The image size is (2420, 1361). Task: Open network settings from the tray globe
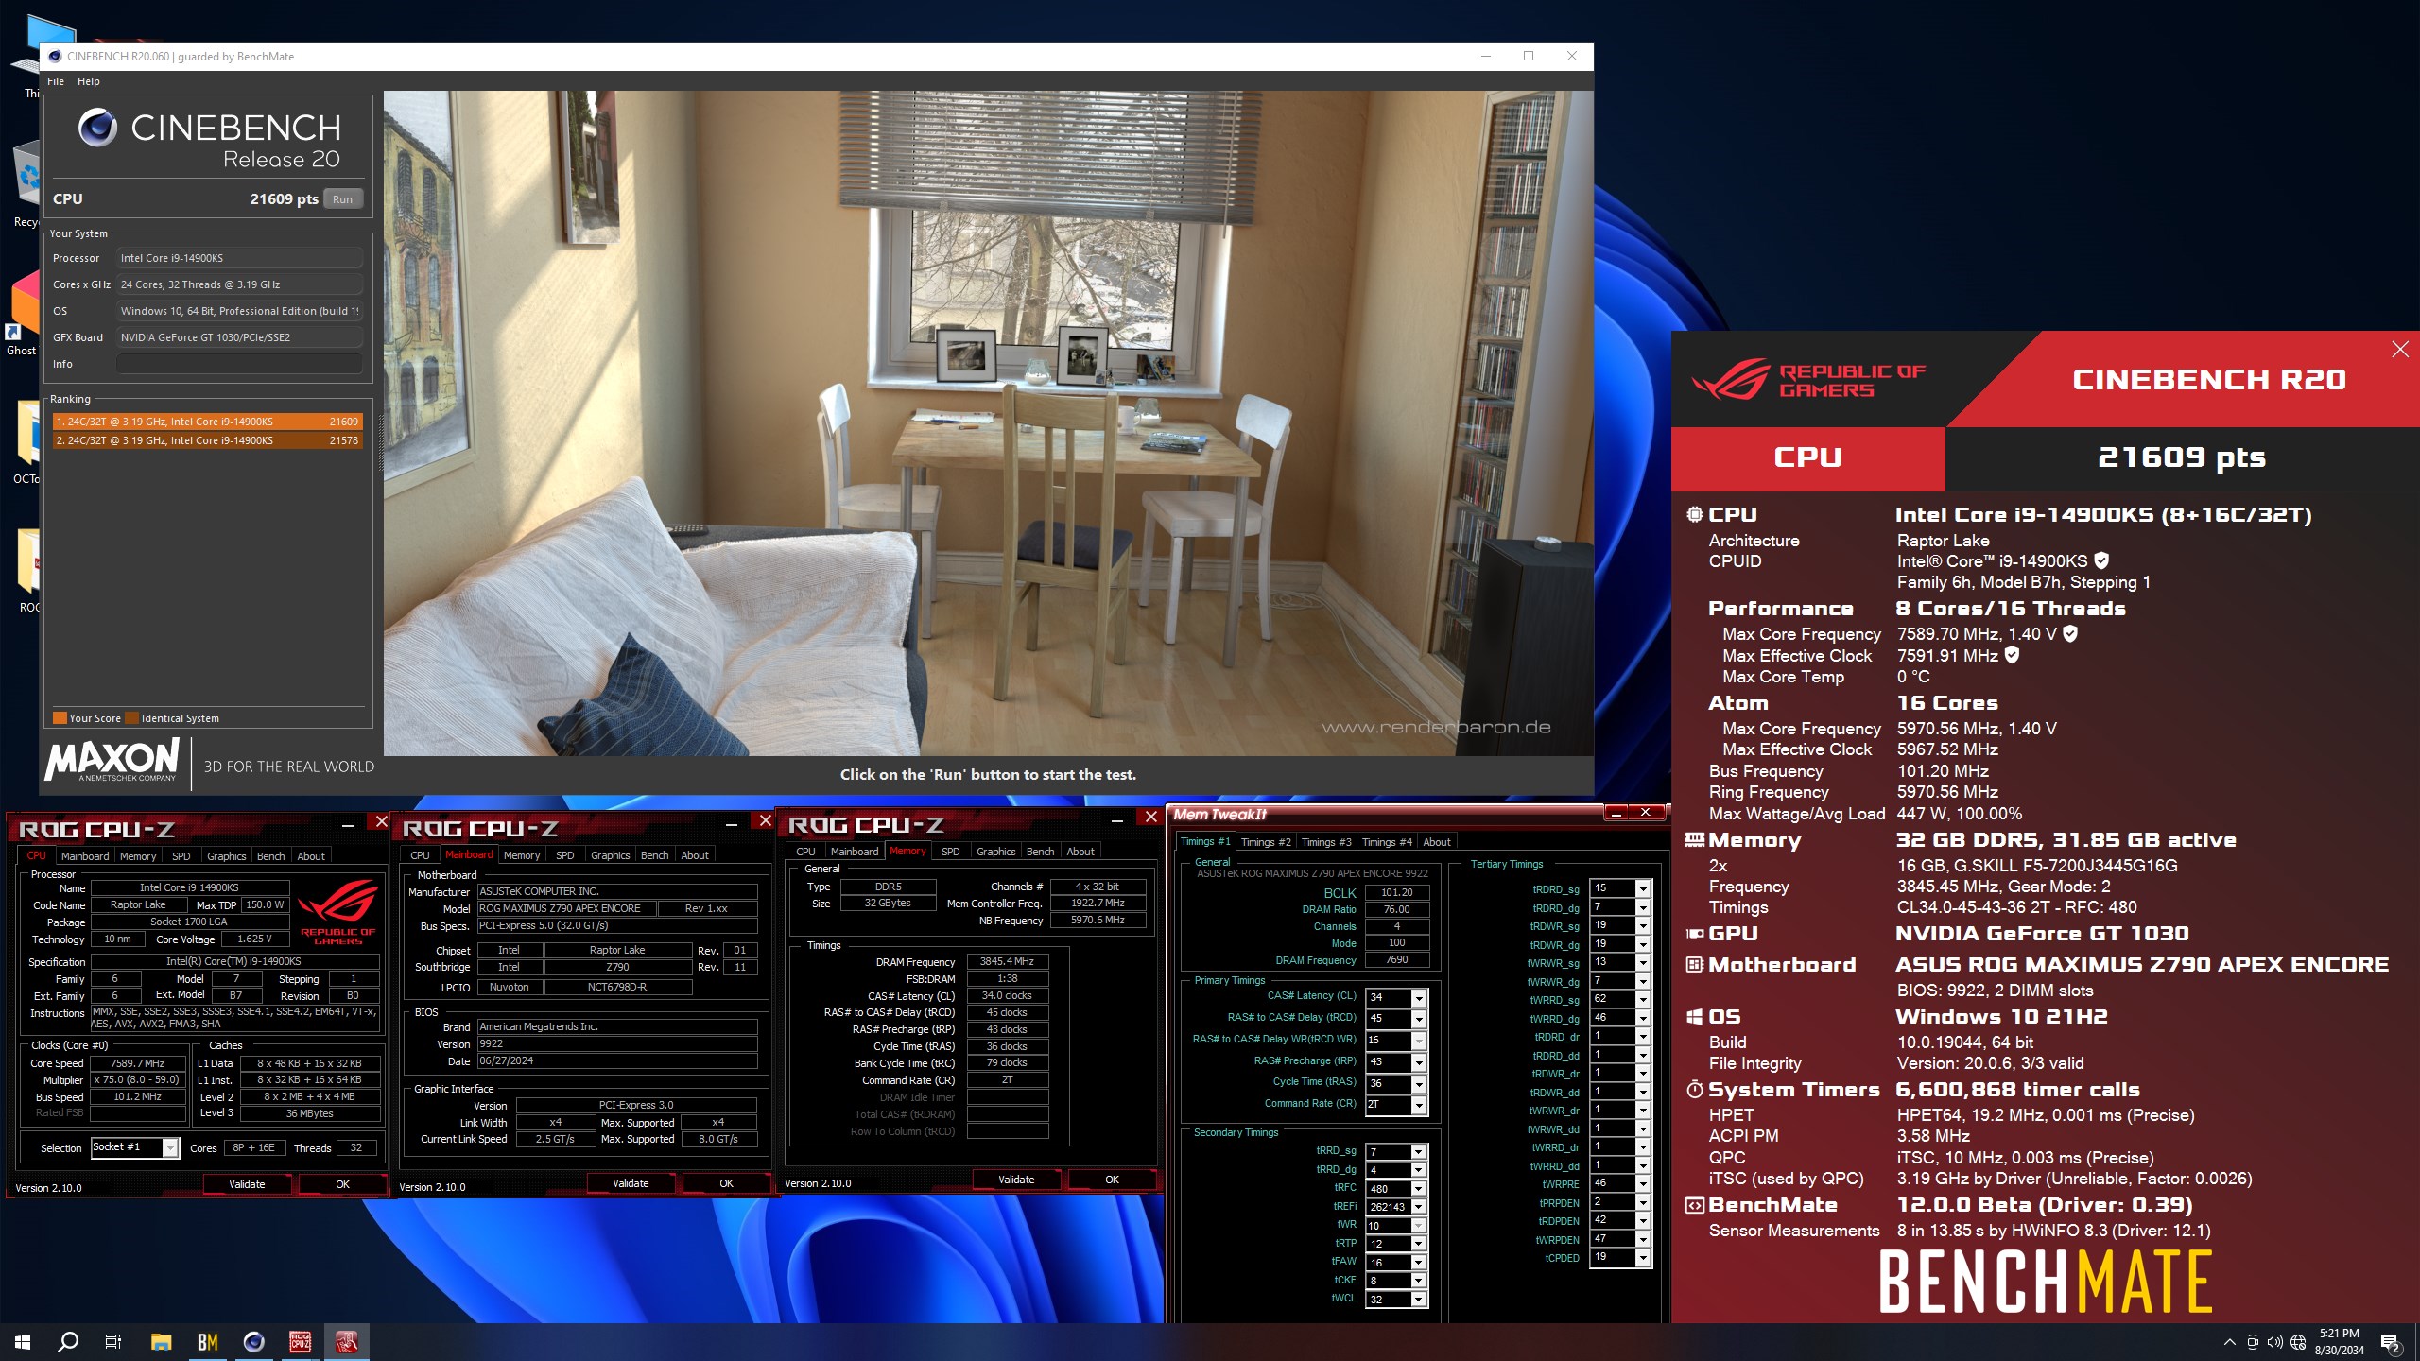(x=2298, y=1342)
